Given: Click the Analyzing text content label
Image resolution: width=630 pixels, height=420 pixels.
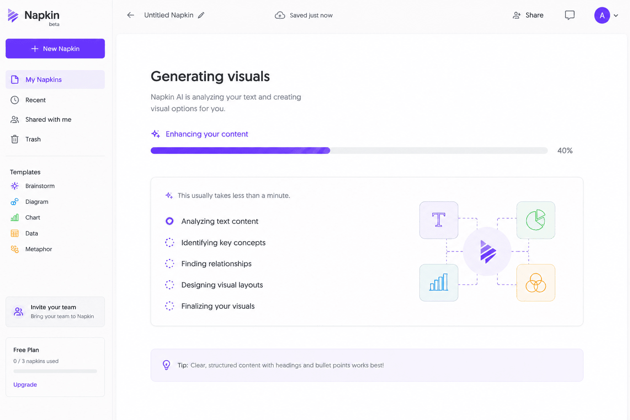Looking at the screenshot, I should click(220, 221).
